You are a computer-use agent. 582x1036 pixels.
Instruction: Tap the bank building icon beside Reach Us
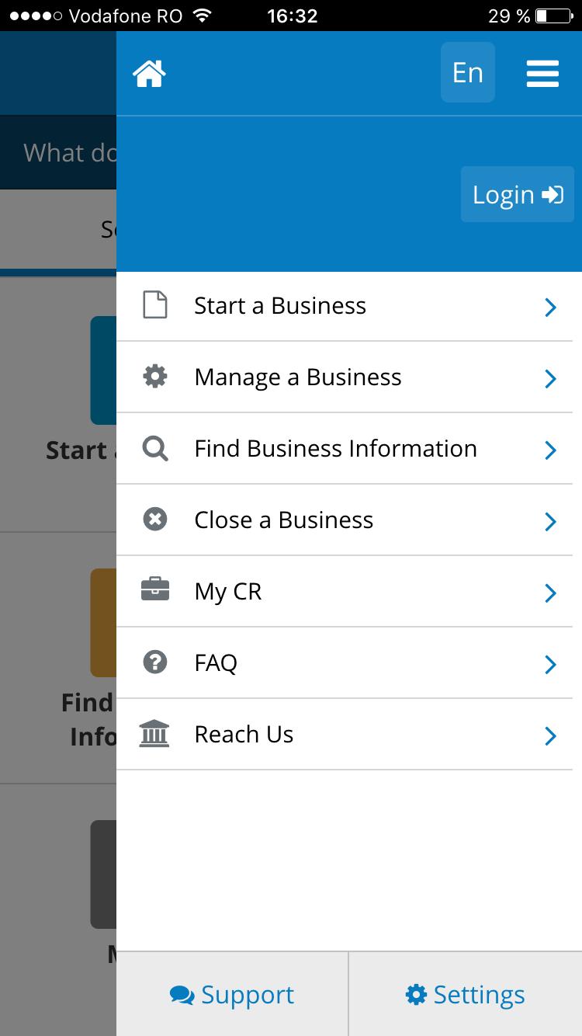[154, 734]
